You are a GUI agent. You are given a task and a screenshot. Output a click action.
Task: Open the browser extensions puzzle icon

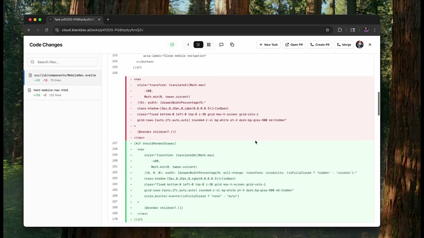pyautogui.click(x=340, y=30)
